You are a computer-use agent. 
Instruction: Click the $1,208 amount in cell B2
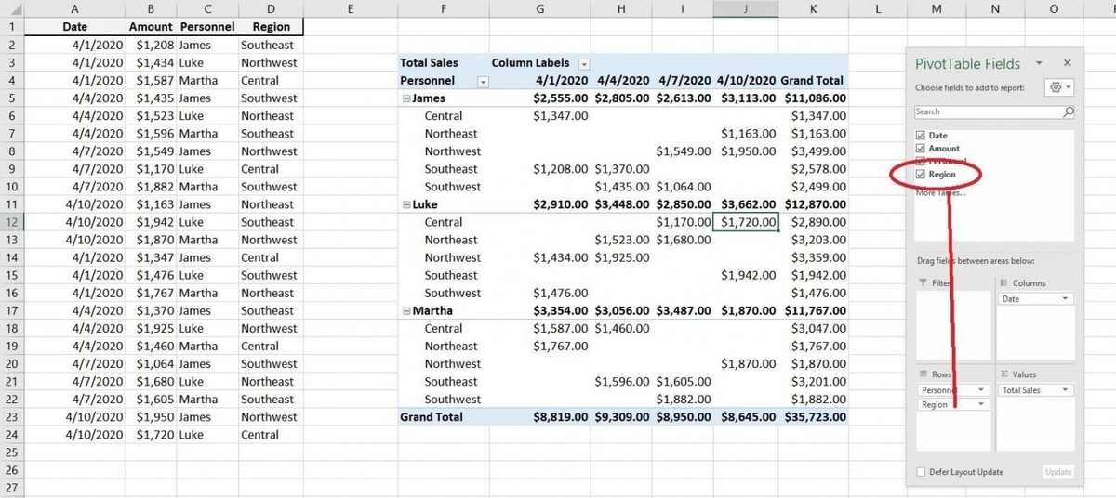point(151,45)
